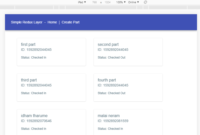Select the first part card title

[x=28, y=45]
